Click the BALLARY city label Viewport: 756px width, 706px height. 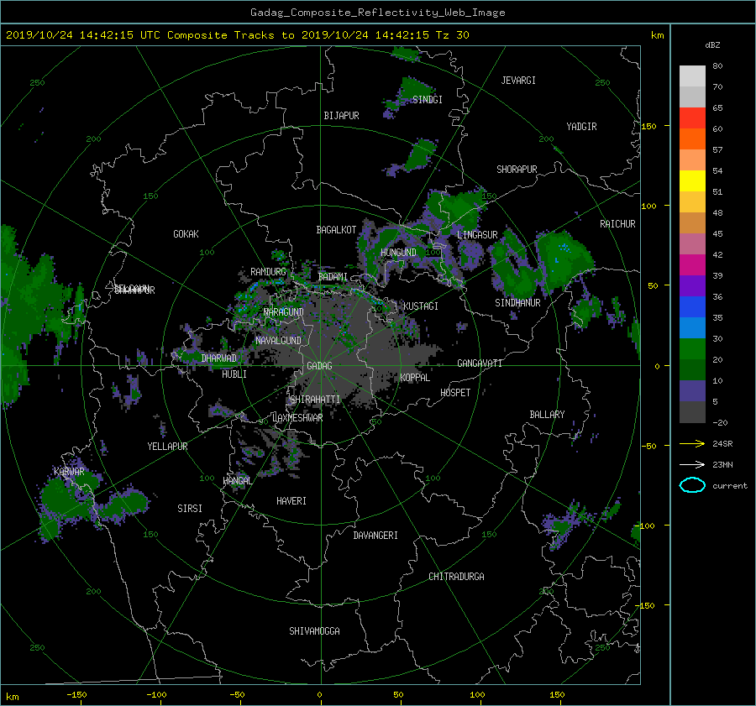tap(547, 415)
